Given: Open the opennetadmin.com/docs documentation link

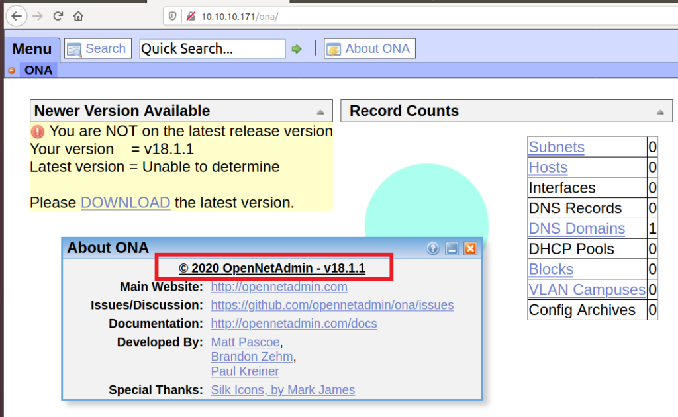Looking at the screenshot, I should tap(293, 323).
